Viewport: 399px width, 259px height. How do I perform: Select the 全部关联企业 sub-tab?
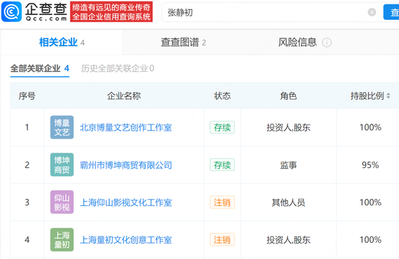coord(39,68)
